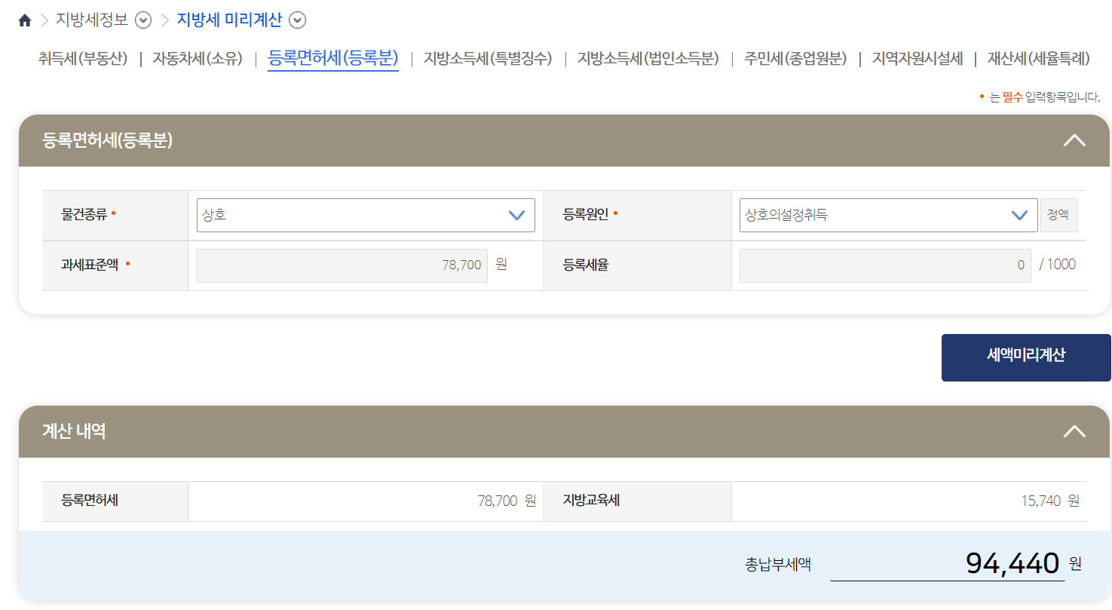Open the 물건종류 dropdown showing 상호
The height and width of the screenshot is (610, 1112).
click(366, 215)
